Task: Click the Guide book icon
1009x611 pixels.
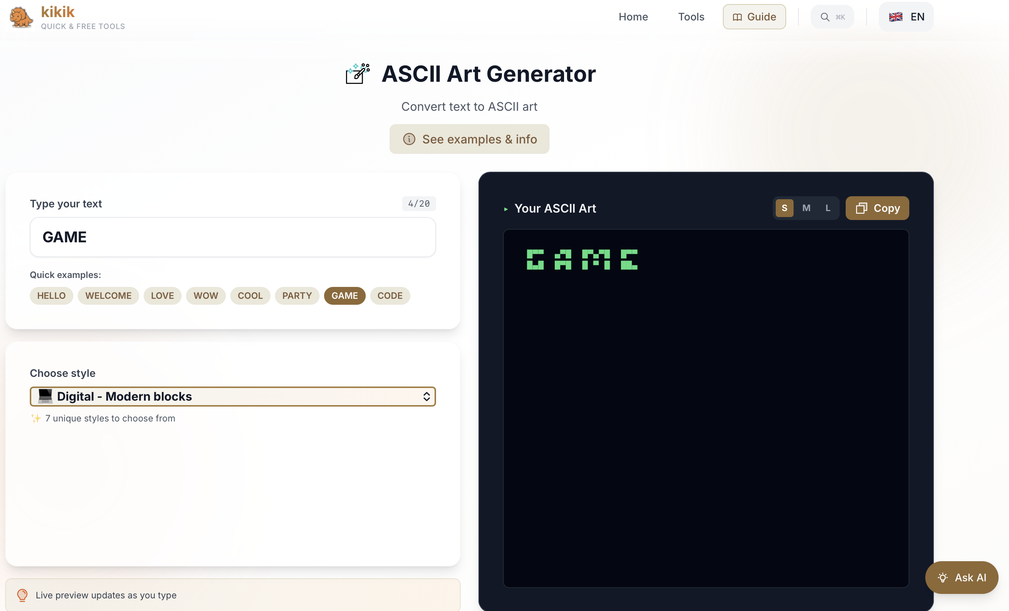Action: (x=737, y=17)
